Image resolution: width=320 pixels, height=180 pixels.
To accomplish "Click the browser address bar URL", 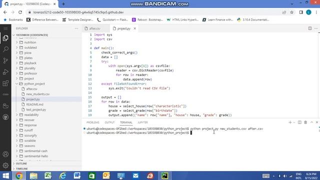I will coord(78,12).
